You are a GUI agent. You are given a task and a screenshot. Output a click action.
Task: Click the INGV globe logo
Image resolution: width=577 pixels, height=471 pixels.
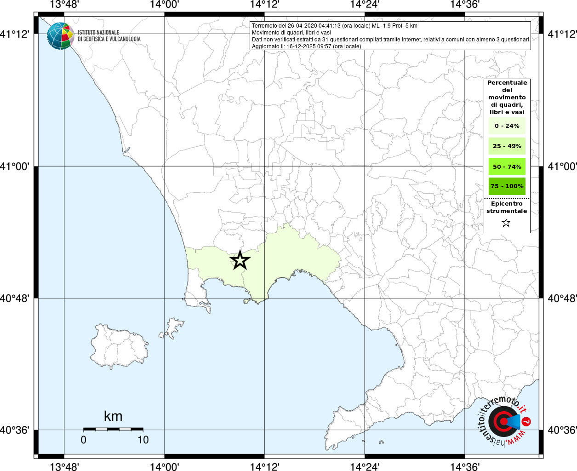tap(60, 36)
